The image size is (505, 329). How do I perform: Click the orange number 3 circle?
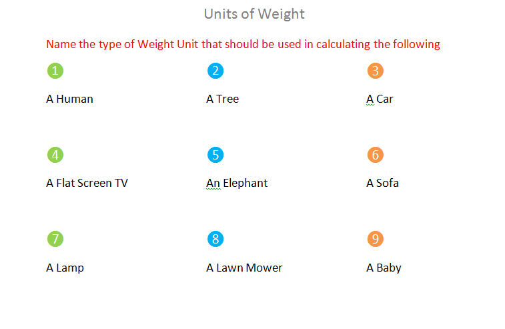click(375, 71)
